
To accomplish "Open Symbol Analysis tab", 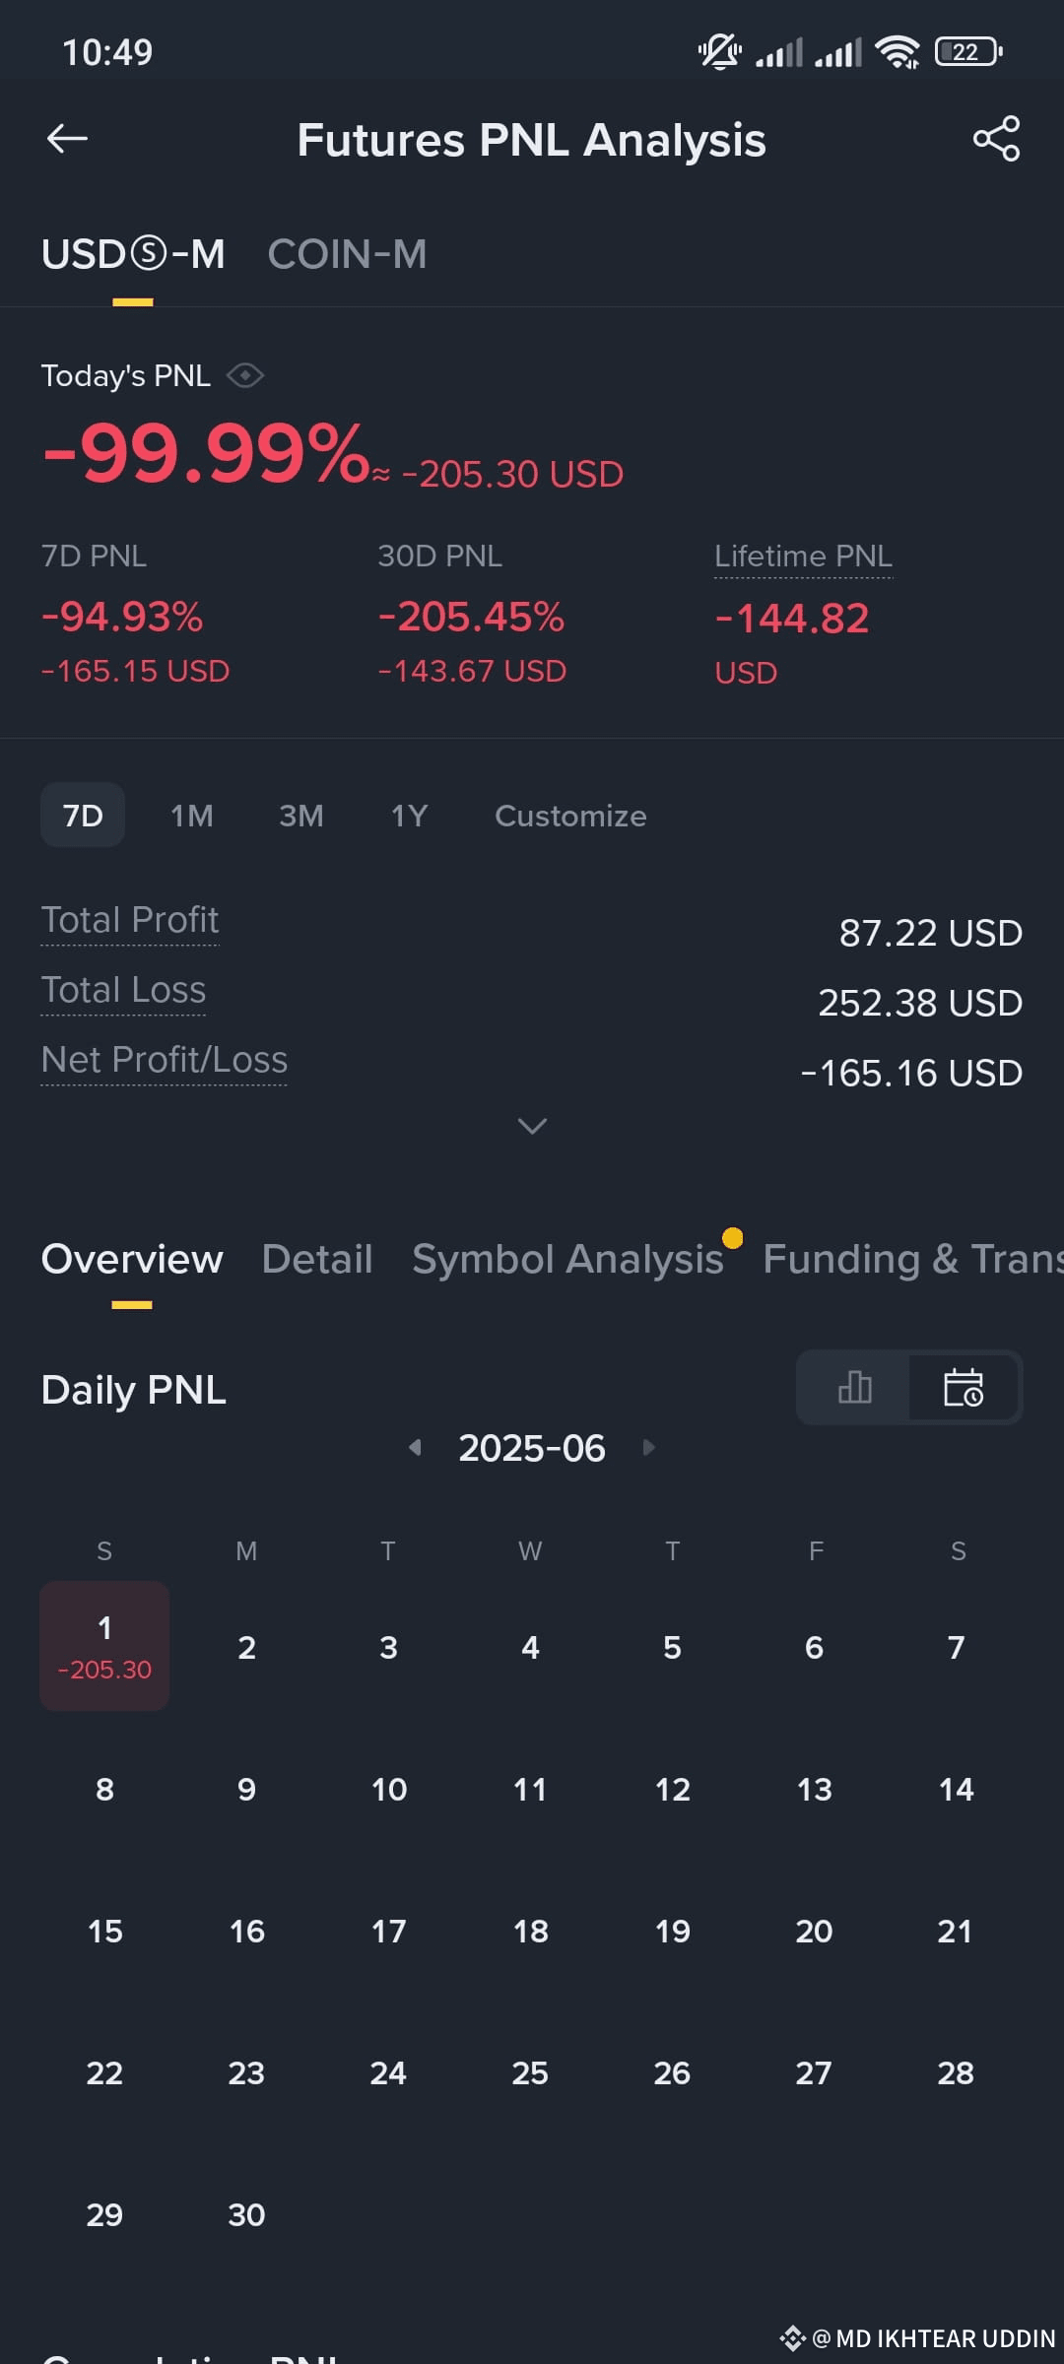I will 567,1259.
